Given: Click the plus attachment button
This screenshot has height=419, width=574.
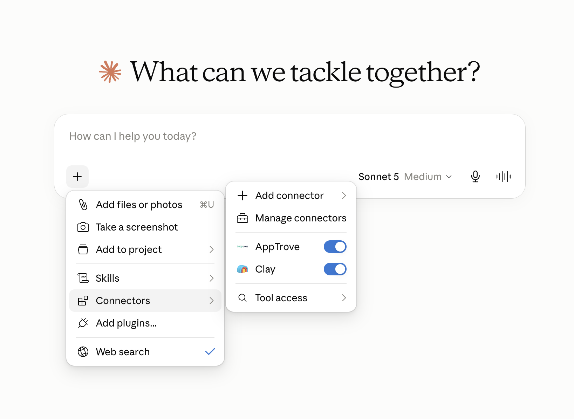Looking at the screenshot, I should pos(77,177).
